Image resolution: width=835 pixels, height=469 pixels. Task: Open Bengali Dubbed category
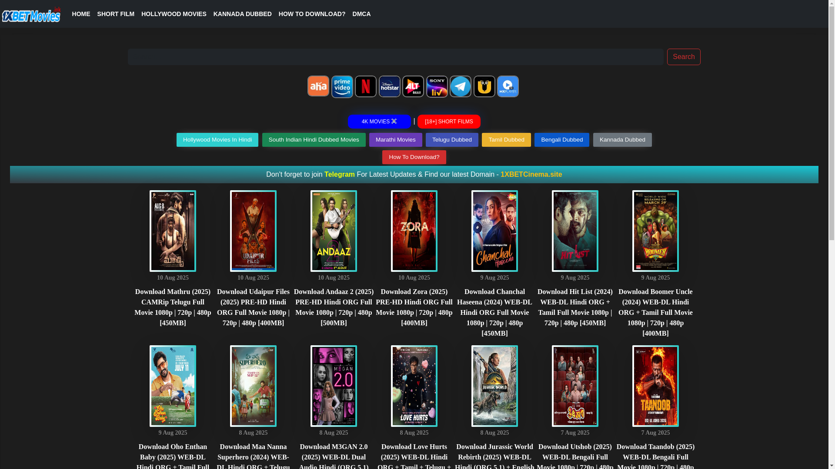(562, 140)
